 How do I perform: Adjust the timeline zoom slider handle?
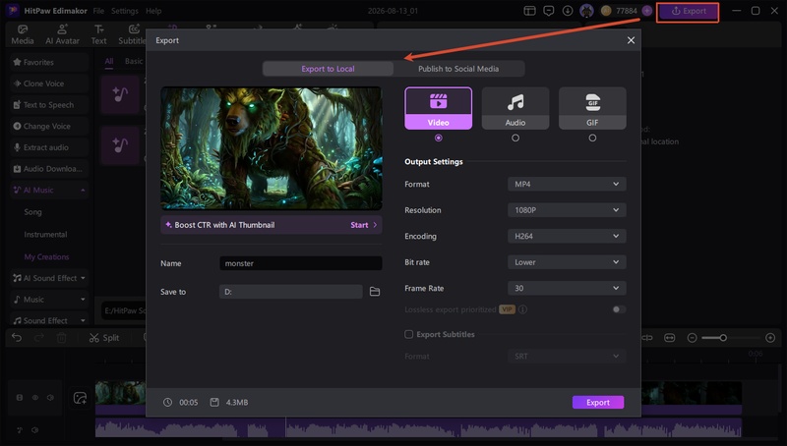point(723,338)
